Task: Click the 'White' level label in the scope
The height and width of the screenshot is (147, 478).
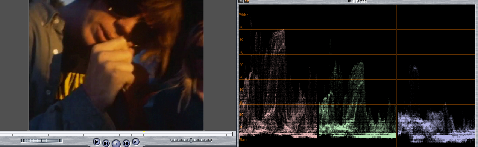Action: coord(244,15)
